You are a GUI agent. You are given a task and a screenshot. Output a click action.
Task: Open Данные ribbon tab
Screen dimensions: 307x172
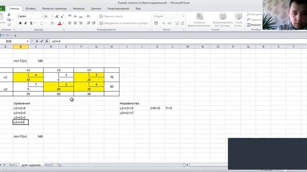(96, 9)
